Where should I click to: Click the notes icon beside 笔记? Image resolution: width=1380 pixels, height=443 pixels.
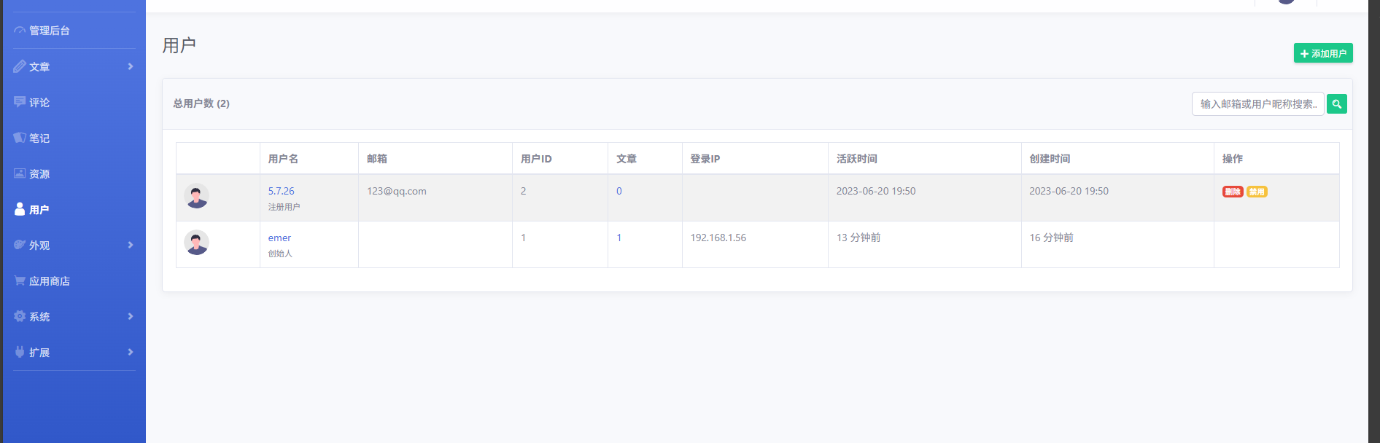[20, 138]
